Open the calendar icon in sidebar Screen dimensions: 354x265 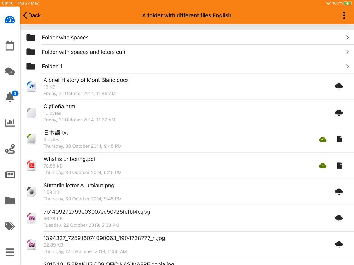pyautogui.click(x=10, y=46)
